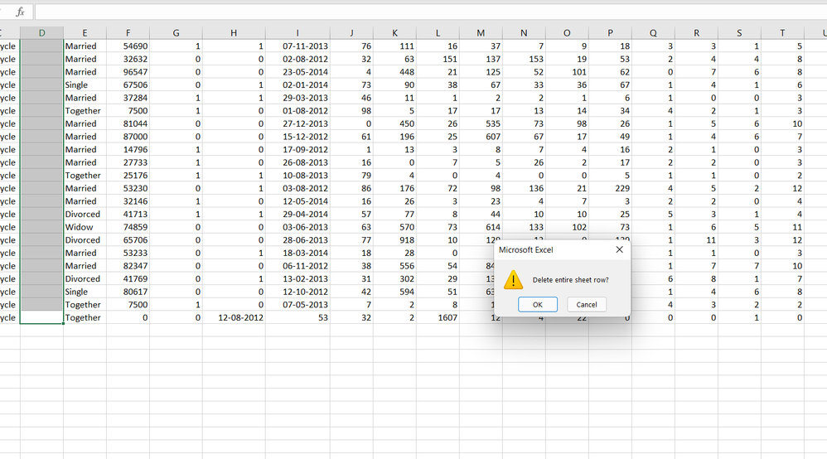Click the cell with value 229
The image size is (827, 459).
pos(610,188)
